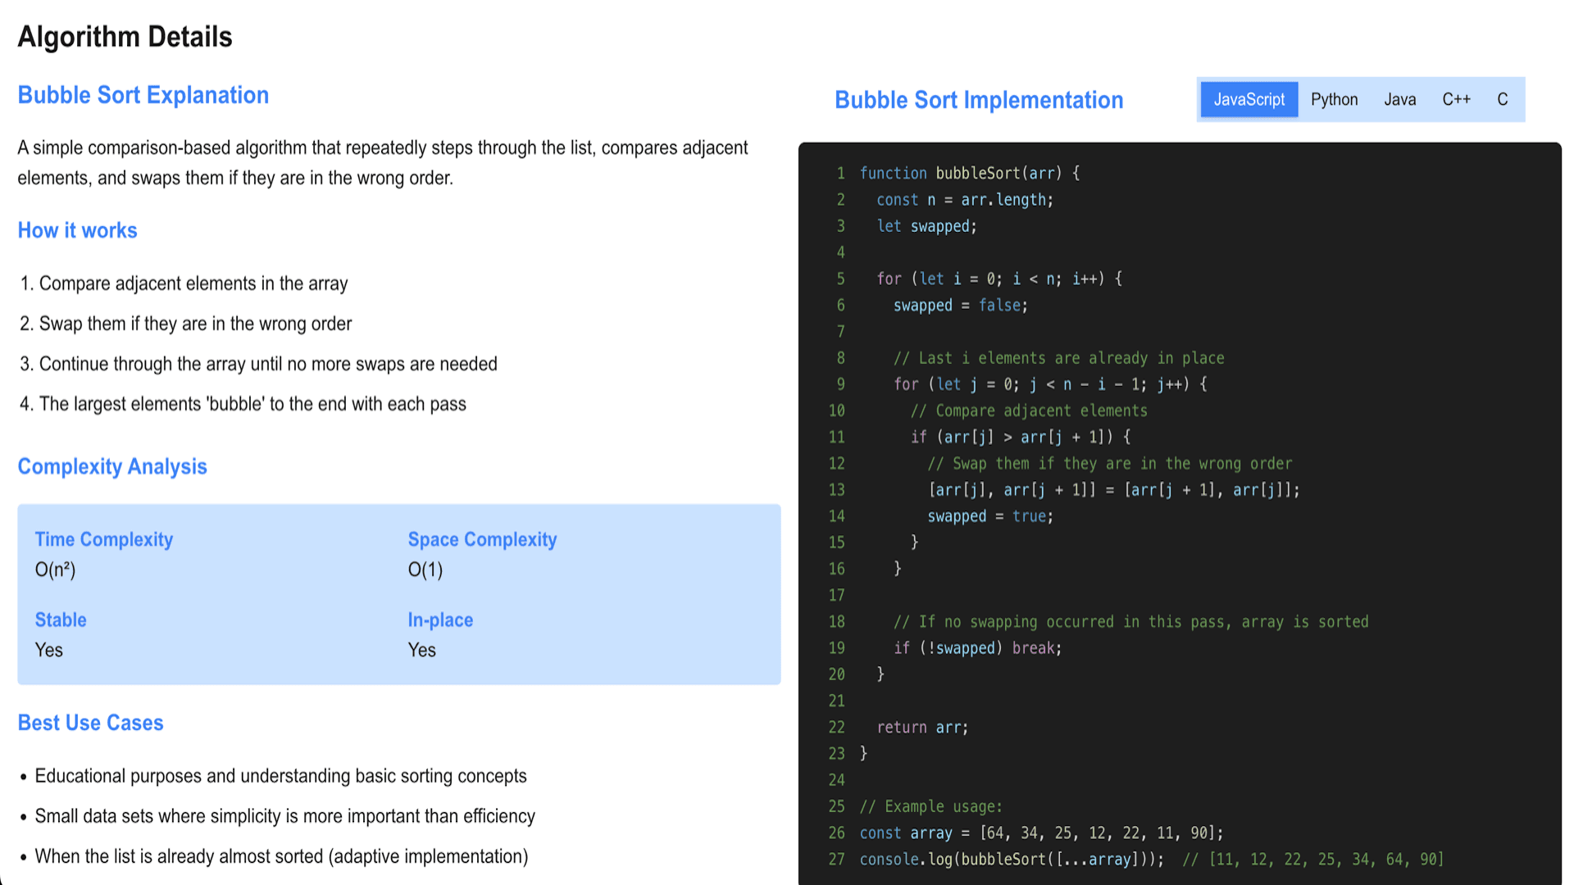Open the C++ implementation tab
The height and width of the screenshot is (885, 1574).
coord(1456,99)
